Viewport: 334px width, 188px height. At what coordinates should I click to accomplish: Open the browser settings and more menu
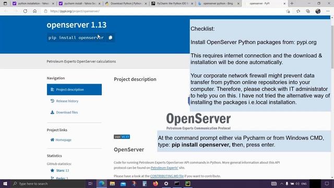coord(328,11)
